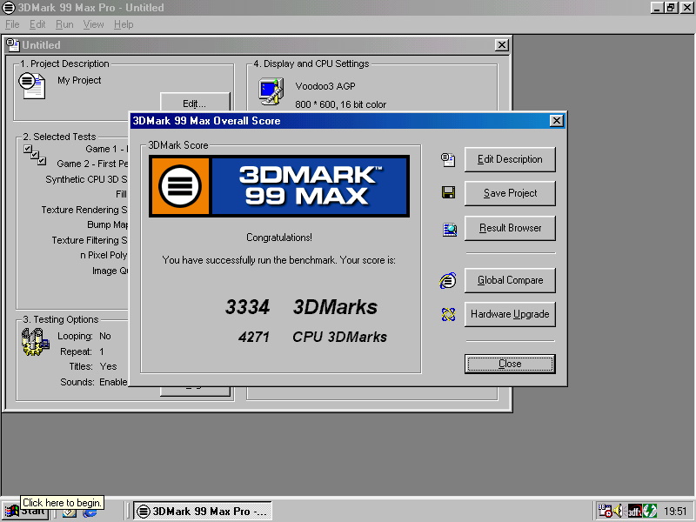The height and width of the screenshot is (522, 696).
Task: Click the floppy disk Save Project icon
Action: pyautogui.click(x=448, y=192)
